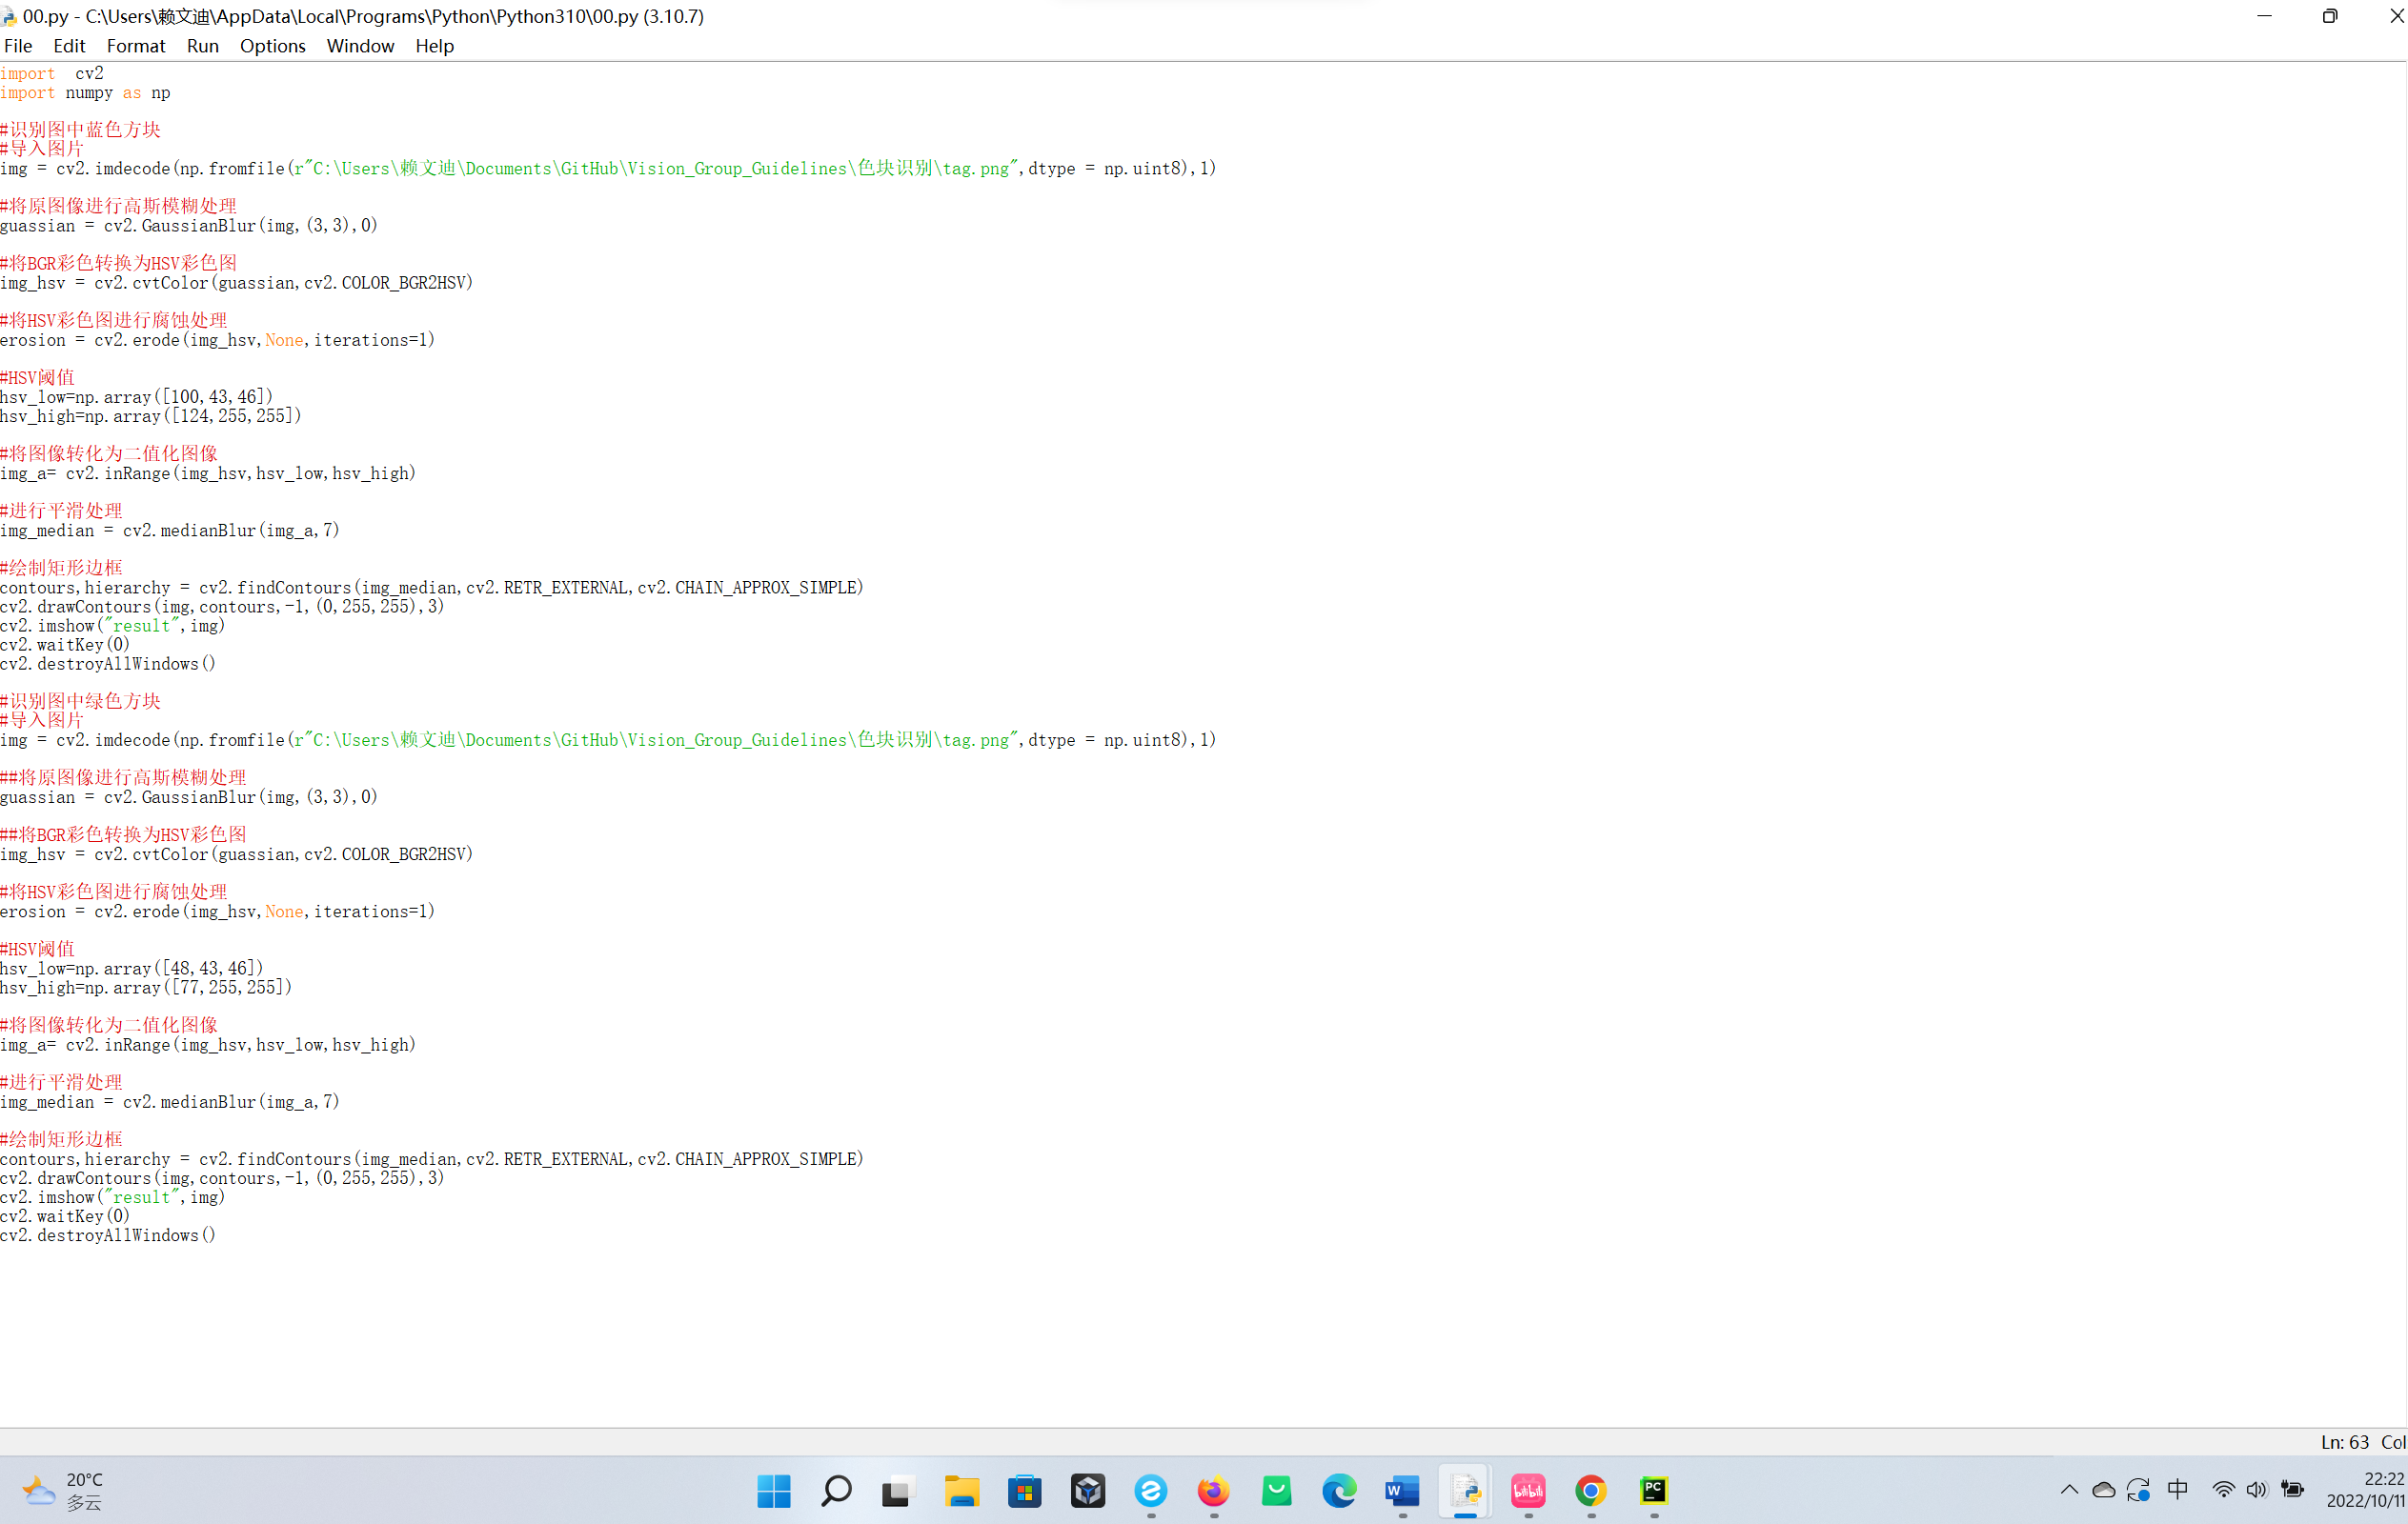Switch to Microsoft Word taskbar icon
The width and height of the screenshot is (2408, 1524).
click(1402, 1491)
